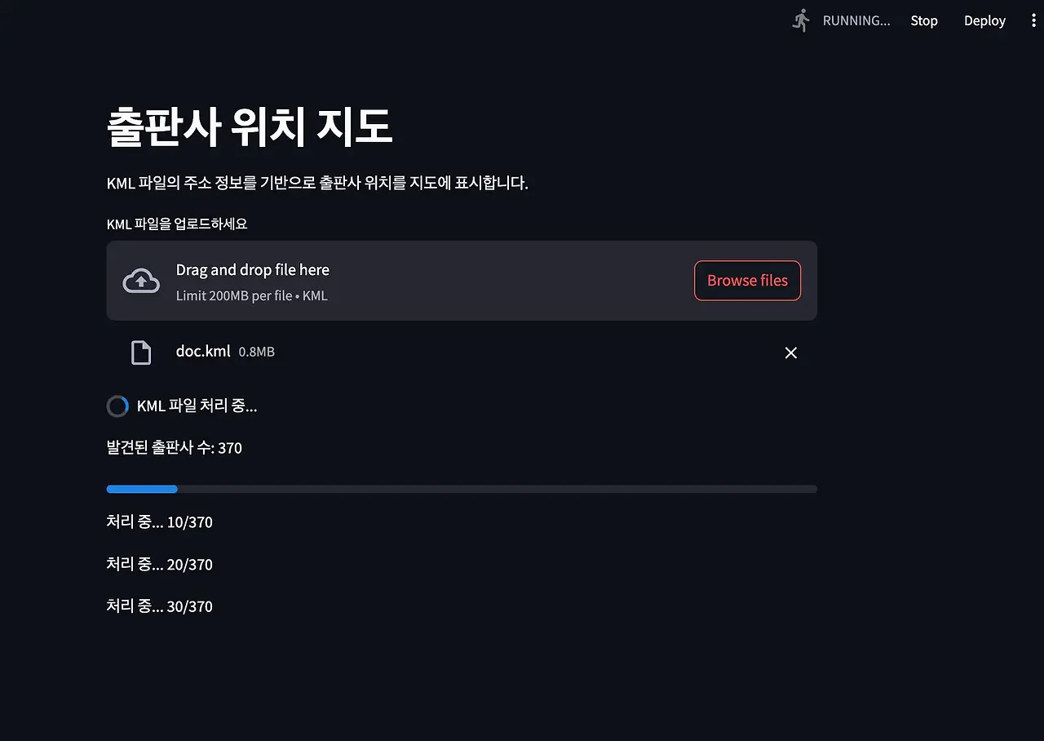The width and height of the screenshot is (1044, 741).
Task: Click the 출판사 위치 지도 heading
Action: click(250, 127)
